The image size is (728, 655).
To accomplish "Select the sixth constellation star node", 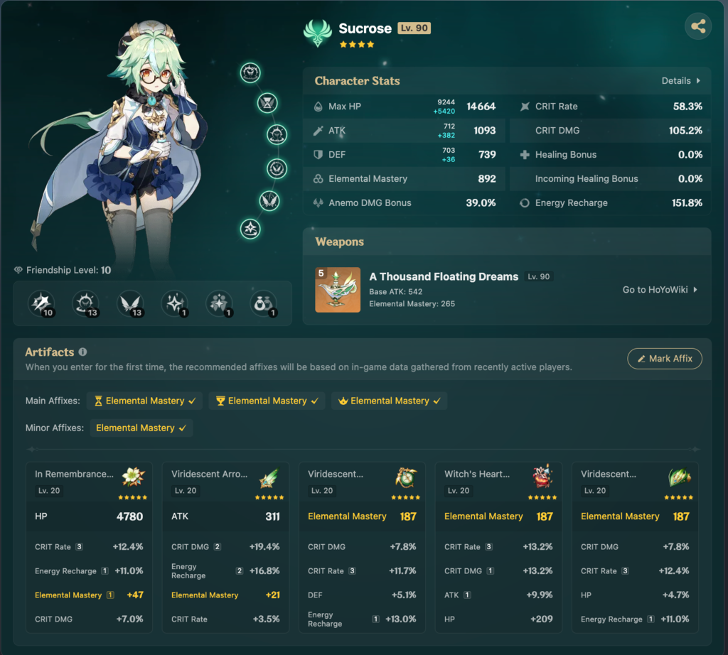I will [x=250, y=229].
